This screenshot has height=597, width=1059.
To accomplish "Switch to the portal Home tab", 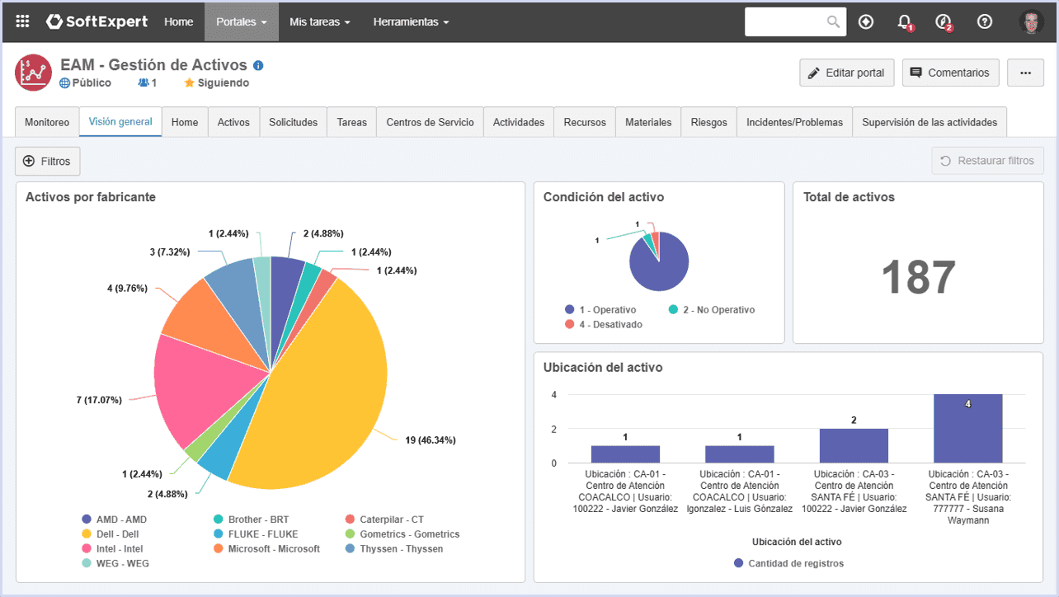I will pos(185,122).
